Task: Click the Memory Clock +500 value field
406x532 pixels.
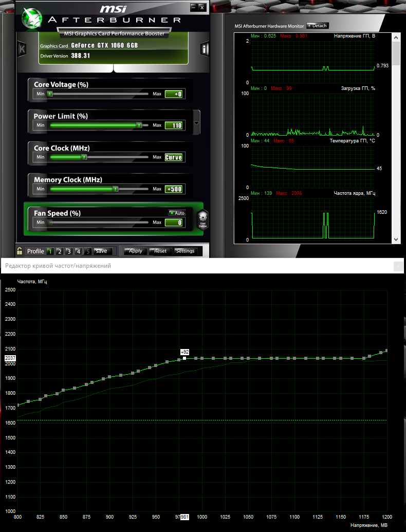Action: [x=174, y=189]
